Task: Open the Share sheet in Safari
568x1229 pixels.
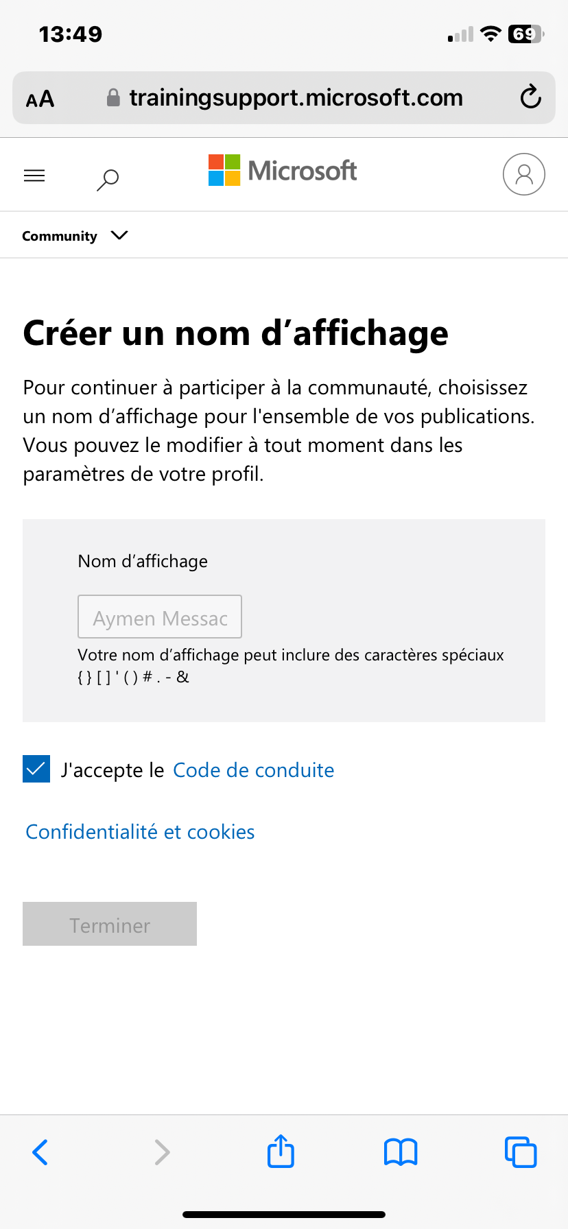Action: point(281,1152)
